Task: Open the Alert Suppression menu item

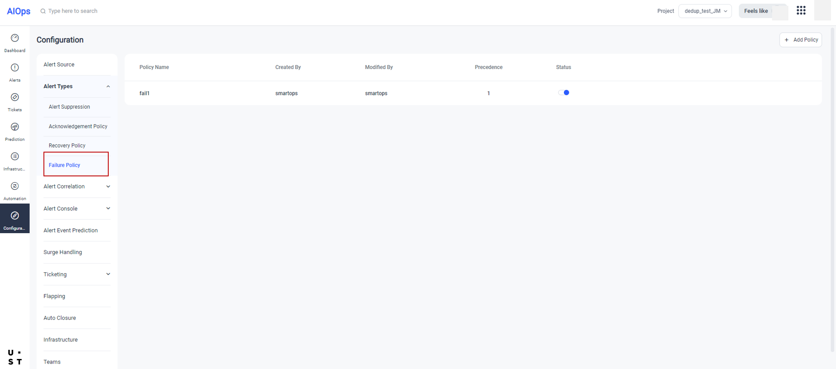Action: (69, 107)
